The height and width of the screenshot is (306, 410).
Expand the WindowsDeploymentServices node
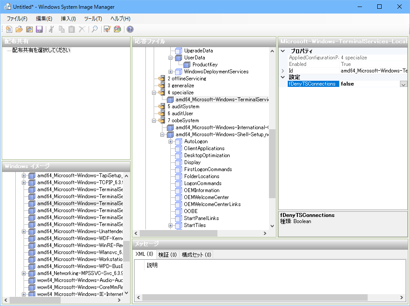tap(170, 72)
